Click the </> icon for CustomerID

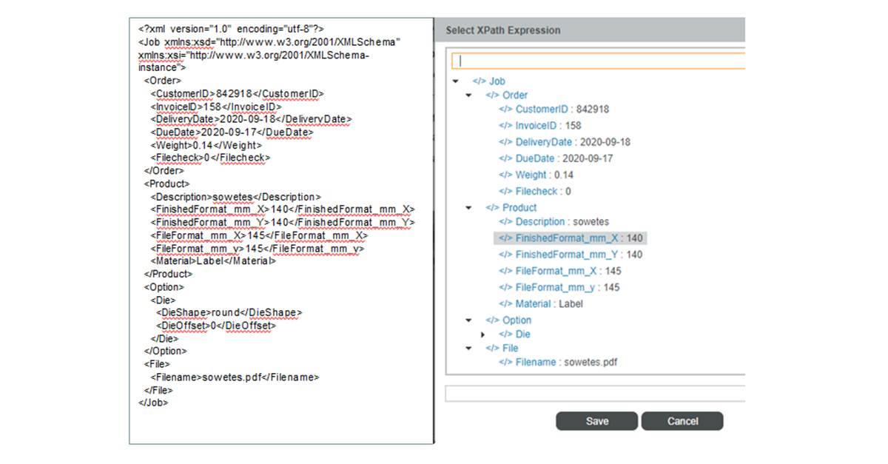507,109
